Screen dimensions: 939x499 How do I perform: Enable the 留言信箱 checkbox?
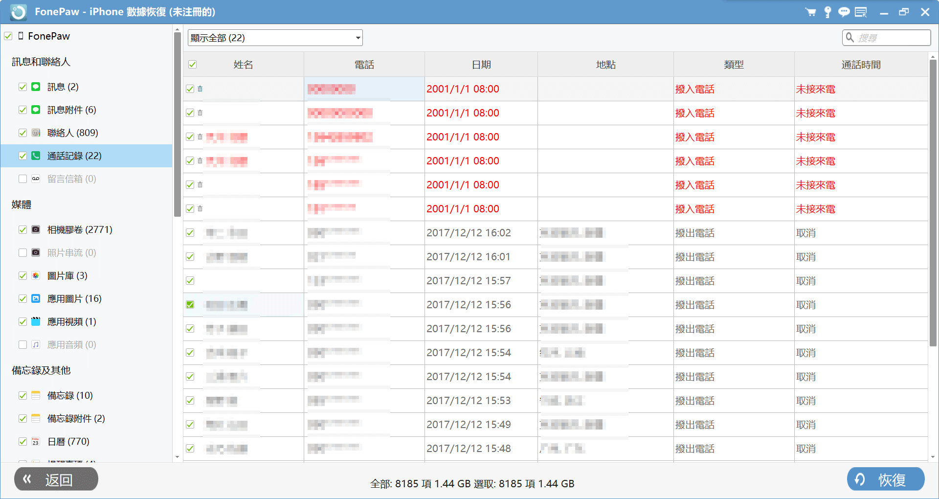pos(22,179)
